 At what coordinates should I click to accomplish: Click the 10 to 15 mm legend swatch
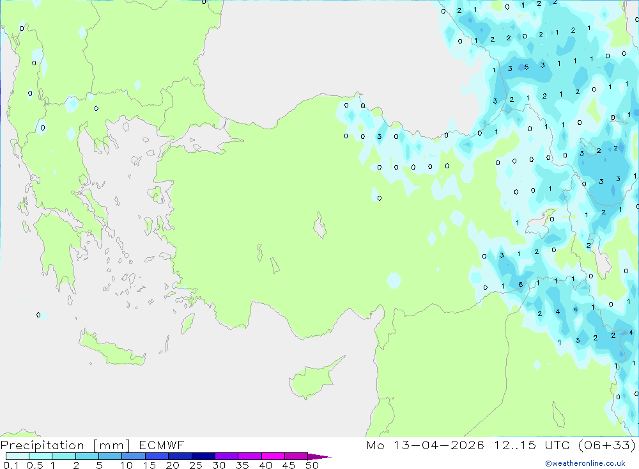pos(134,456)
